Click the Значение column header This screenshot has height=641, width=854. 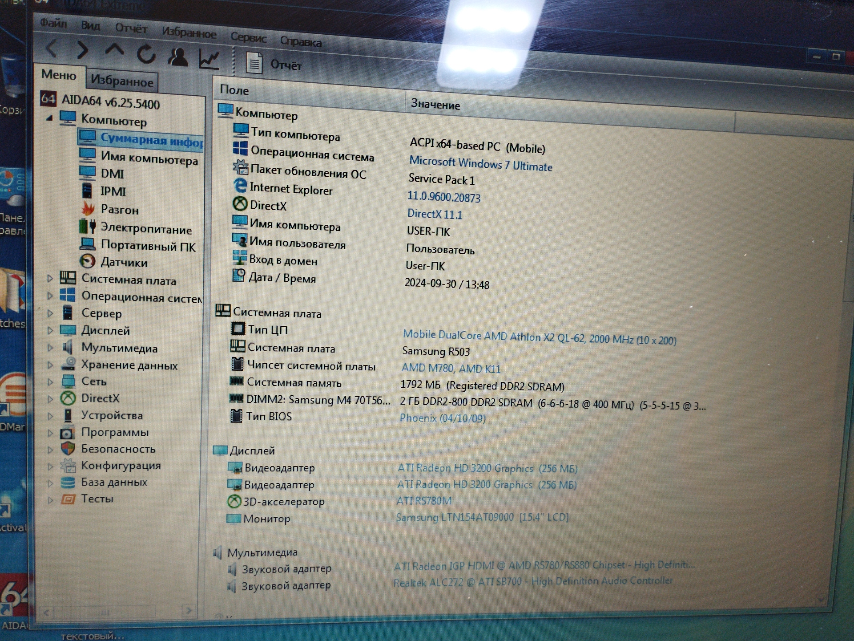pos(569,110)
